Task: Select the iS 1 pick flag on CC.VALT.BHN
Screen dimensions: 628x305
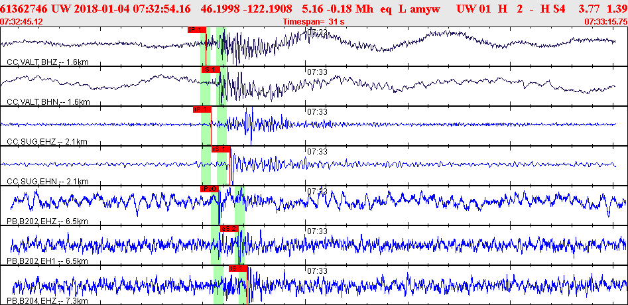Action: [210, 70]
